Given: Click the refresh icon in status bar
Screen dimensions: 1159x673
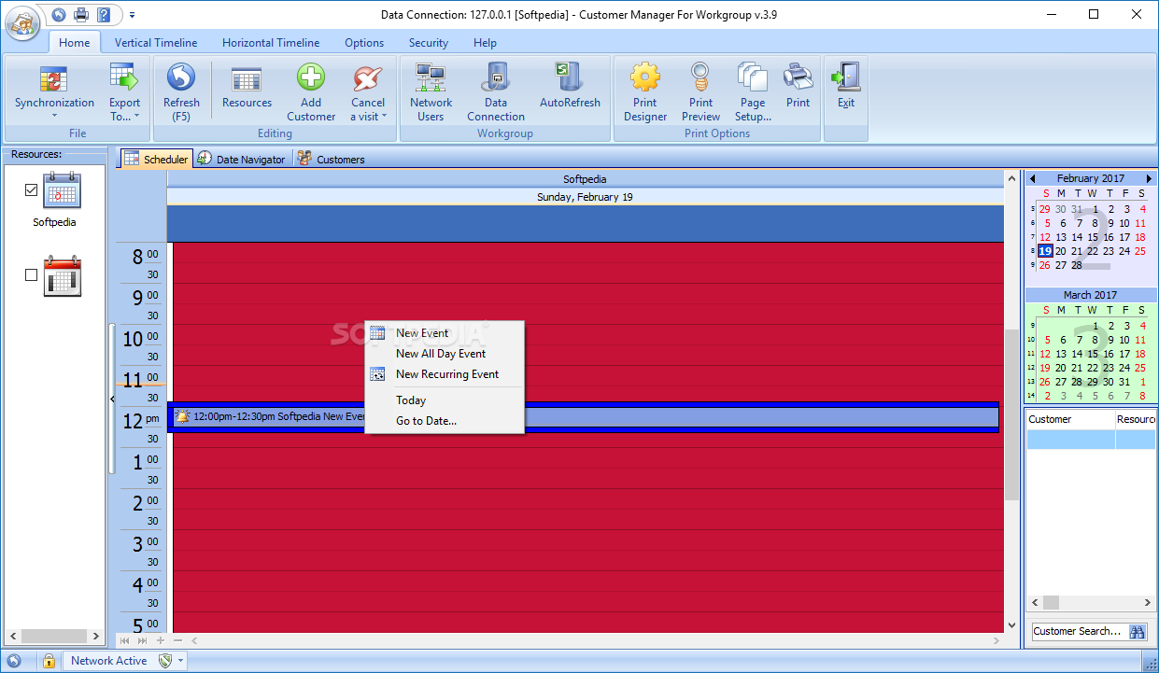Looking at the screenshot, I should tap(14, 661).
